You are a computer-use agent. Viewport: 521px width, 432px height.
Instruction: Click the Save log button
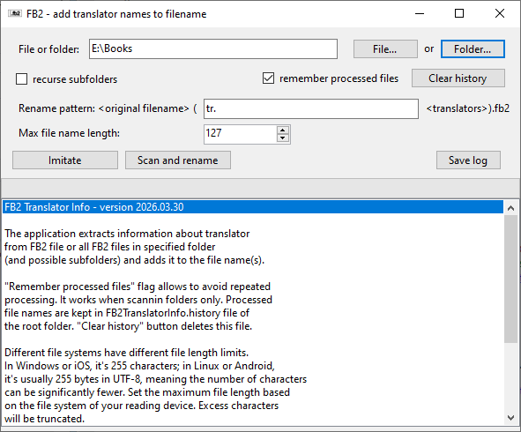click(468, 160)
